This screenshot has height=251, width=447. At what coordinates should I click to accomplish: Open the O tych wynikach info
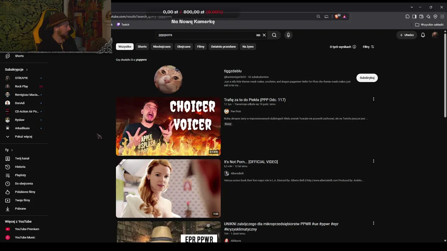click(x=343, y=47)
